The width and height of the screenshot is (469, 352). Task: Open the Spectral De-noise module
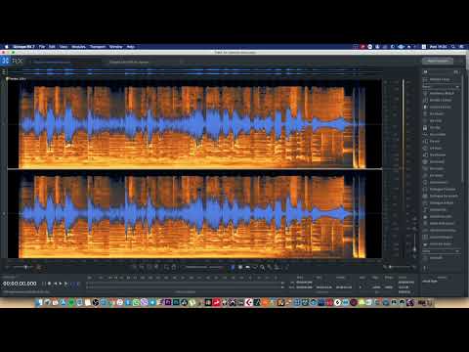tap(442, 230)
